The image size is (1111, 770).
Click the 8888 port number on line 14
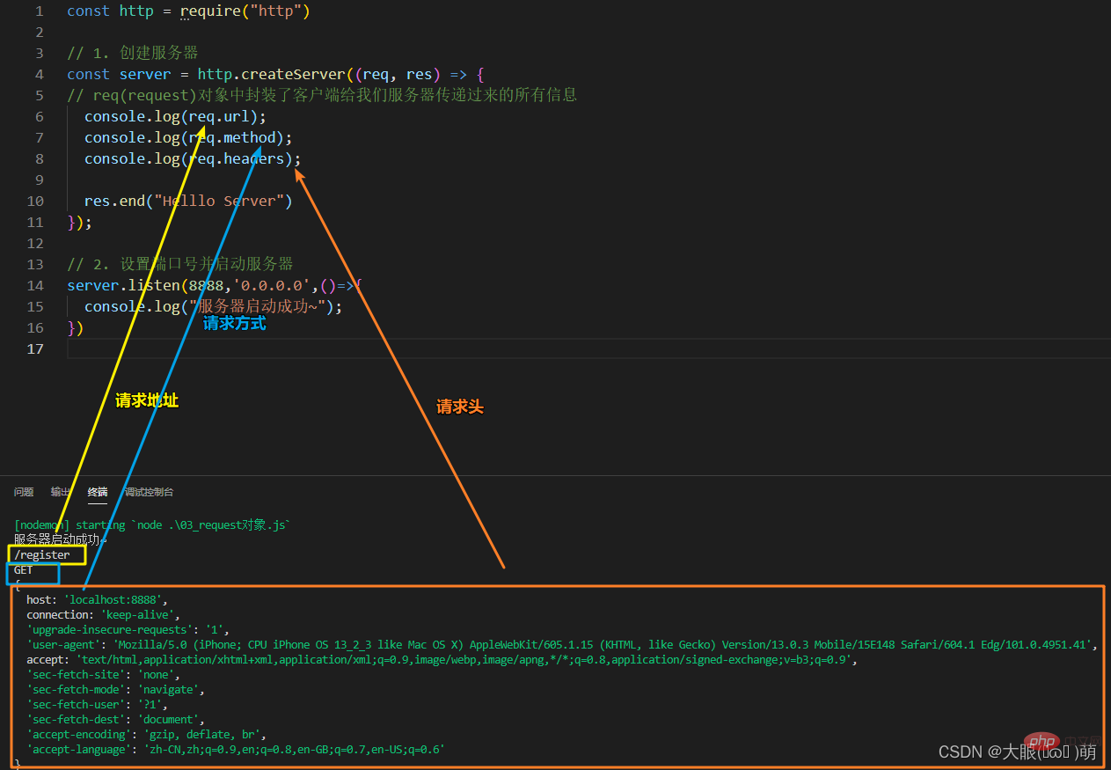(x=206, y=285)
